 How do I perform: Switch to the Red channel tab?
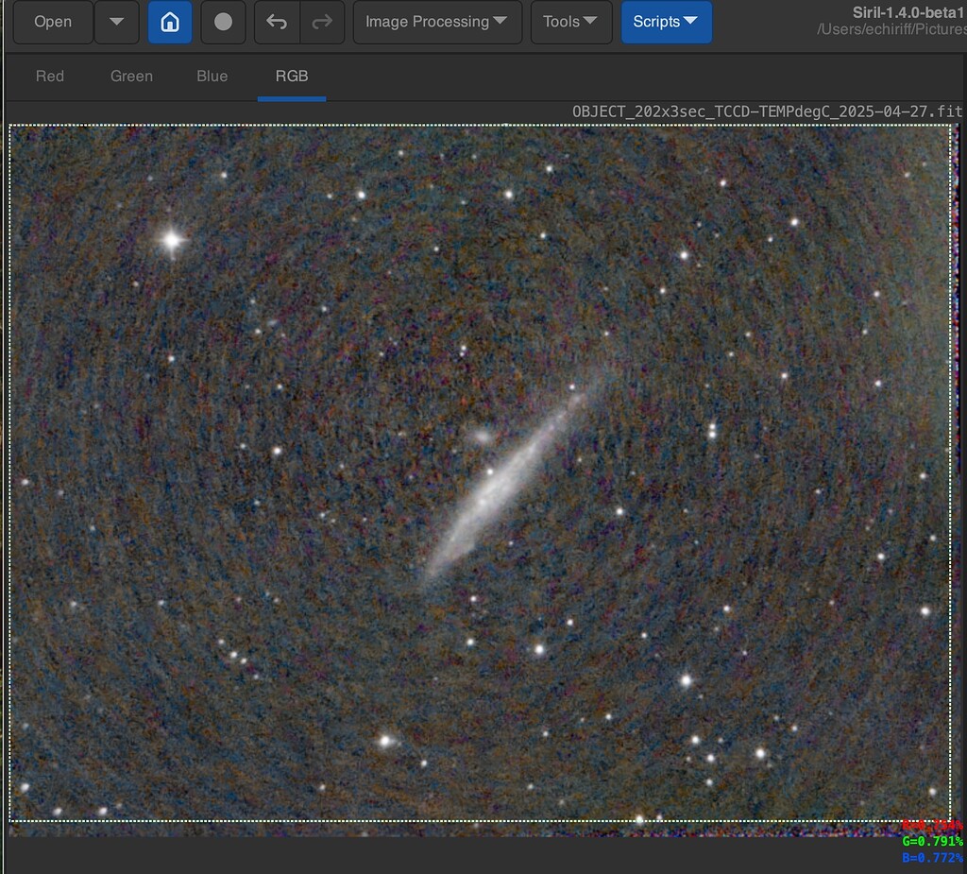pos(50,76)
